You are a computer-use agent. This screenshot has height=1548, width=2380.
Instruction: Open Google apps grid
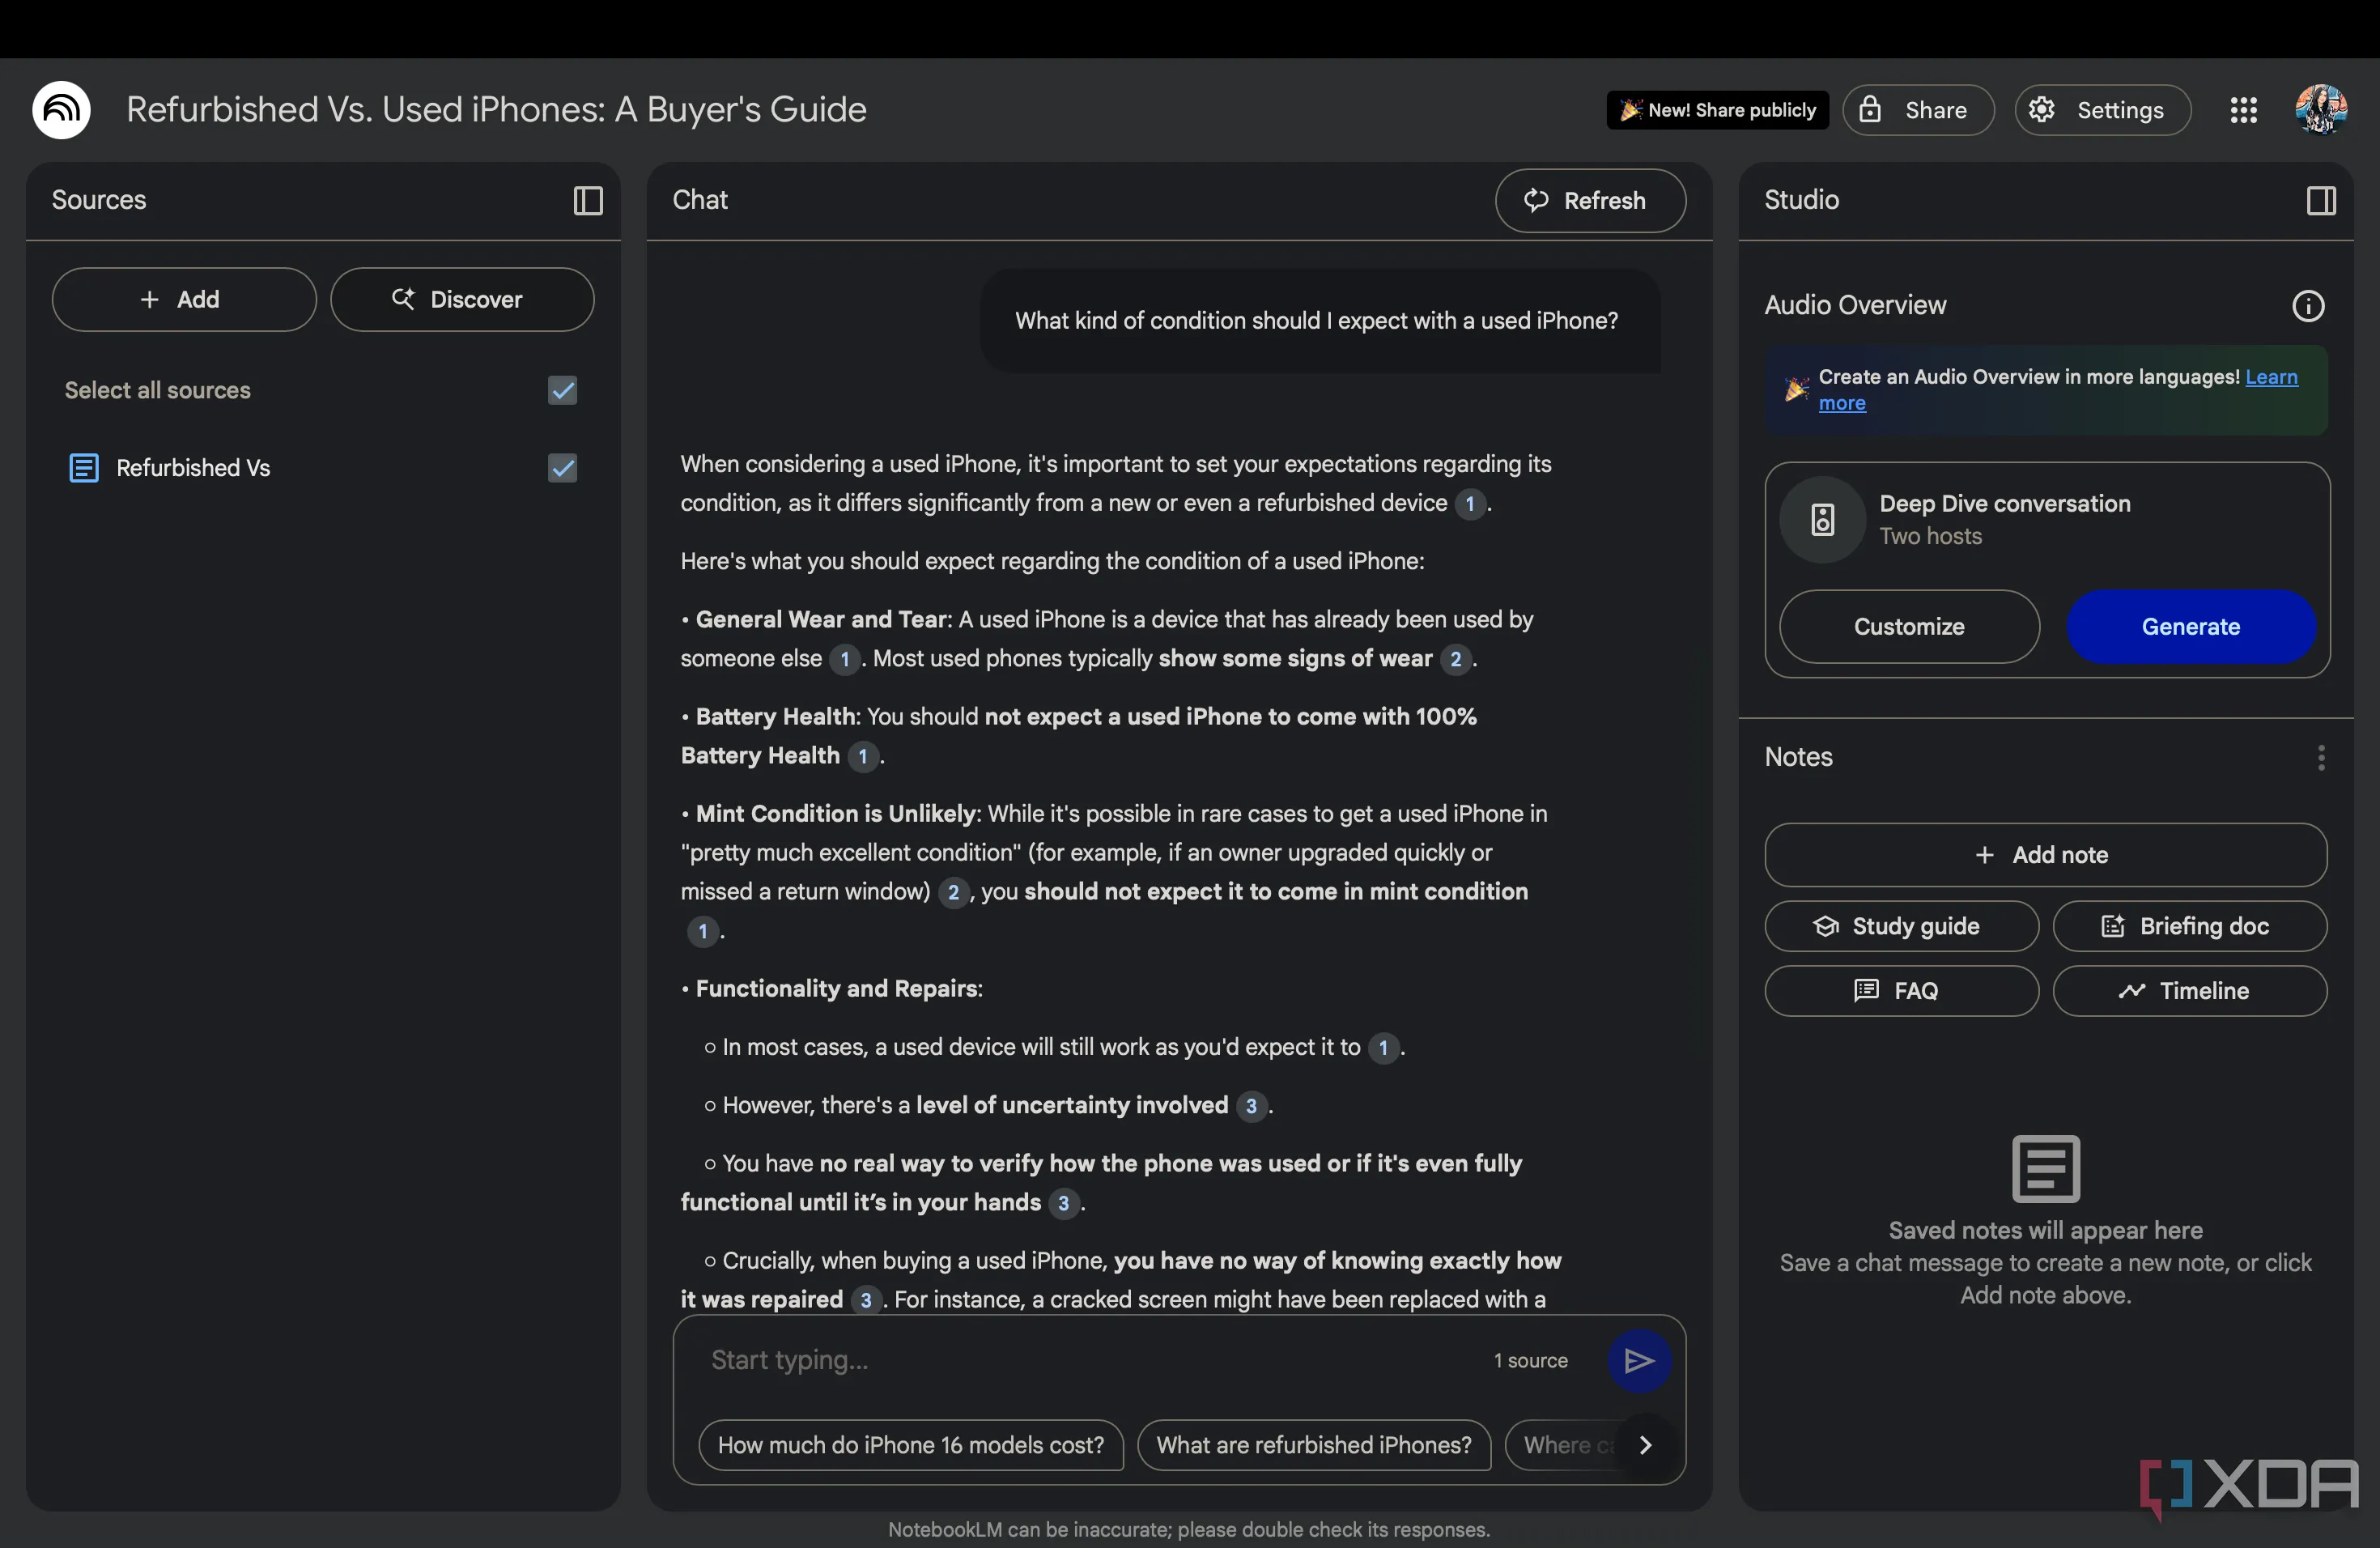[x=2243, y=110]
